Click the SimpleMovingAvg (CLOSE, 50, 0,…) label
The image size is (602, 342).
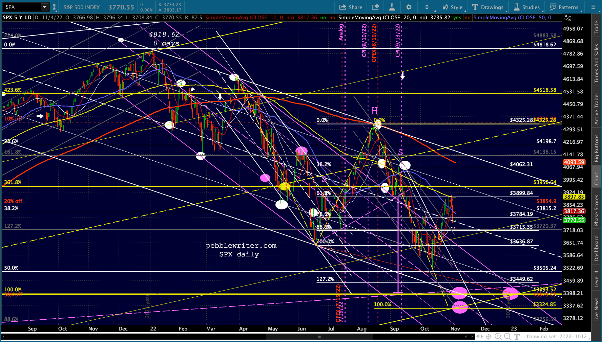516,18
